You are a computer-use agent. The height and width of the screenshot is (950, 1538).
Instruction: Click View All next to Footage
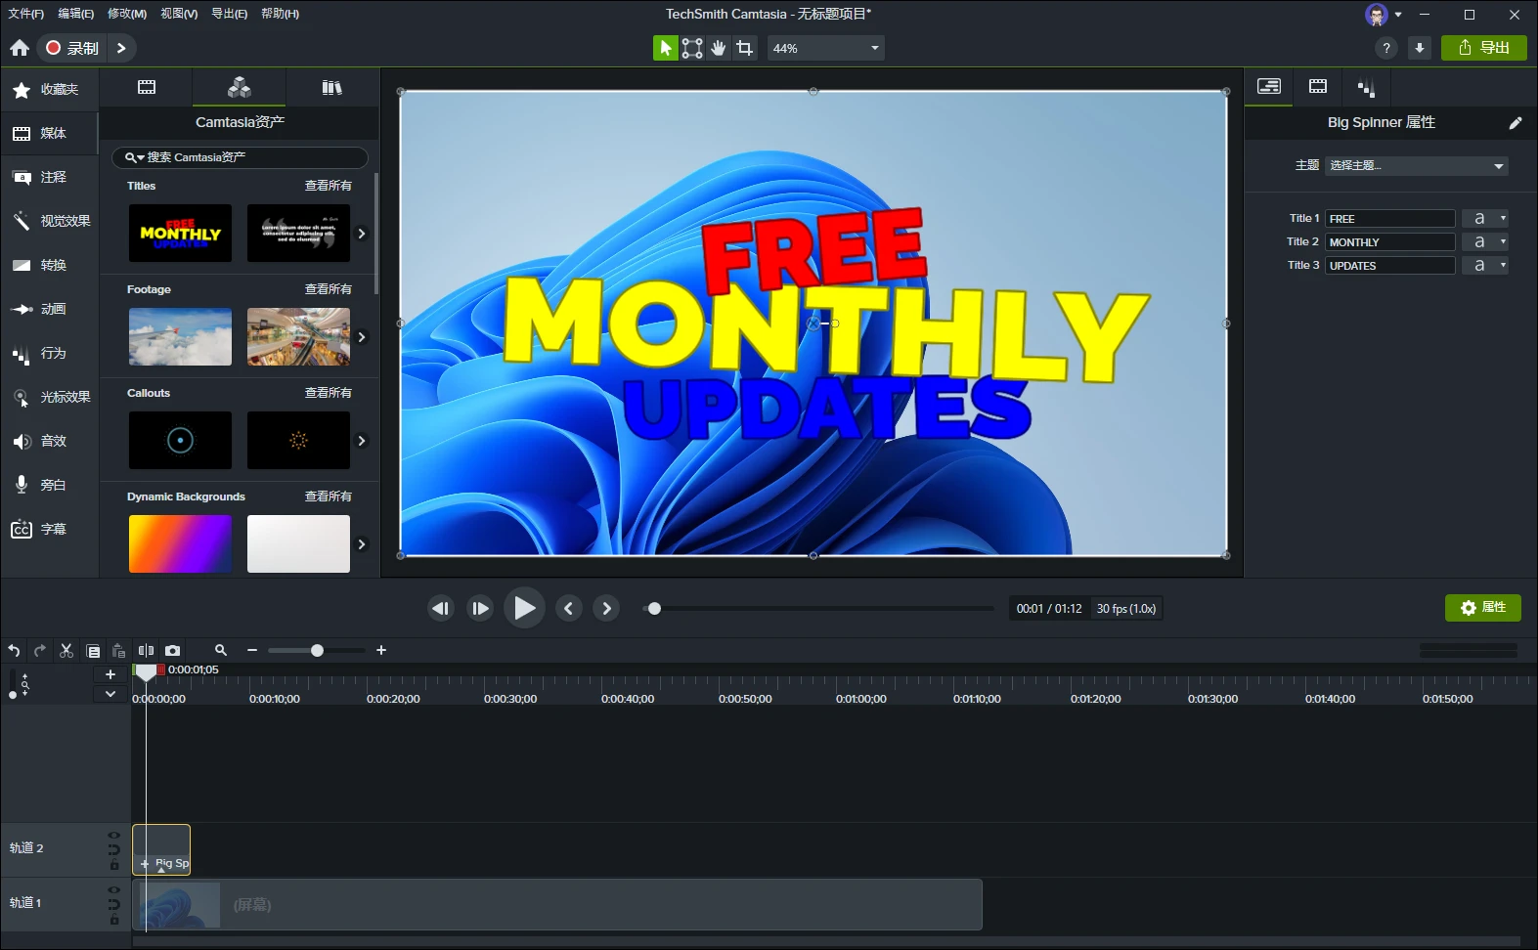(x=328, y=289)
